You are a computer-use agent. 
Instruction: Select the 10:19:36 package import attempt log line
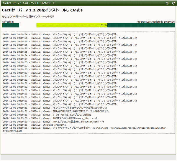[x=60, y=34]
